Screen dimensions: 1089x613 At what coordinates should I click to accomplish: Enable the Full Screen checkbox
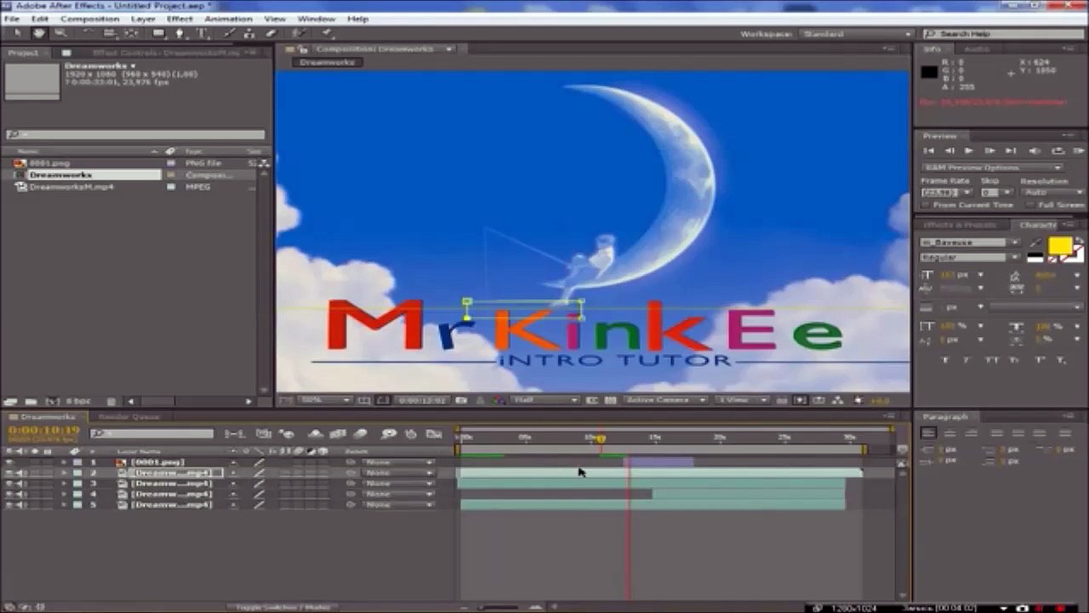click(x=1030, y=205)
